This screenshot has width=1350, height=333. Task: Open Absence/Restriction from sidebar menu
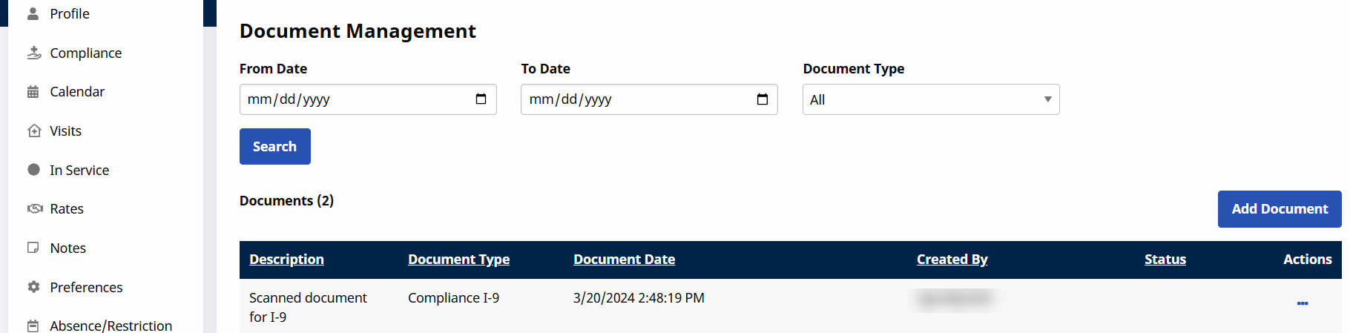point(111,326)
